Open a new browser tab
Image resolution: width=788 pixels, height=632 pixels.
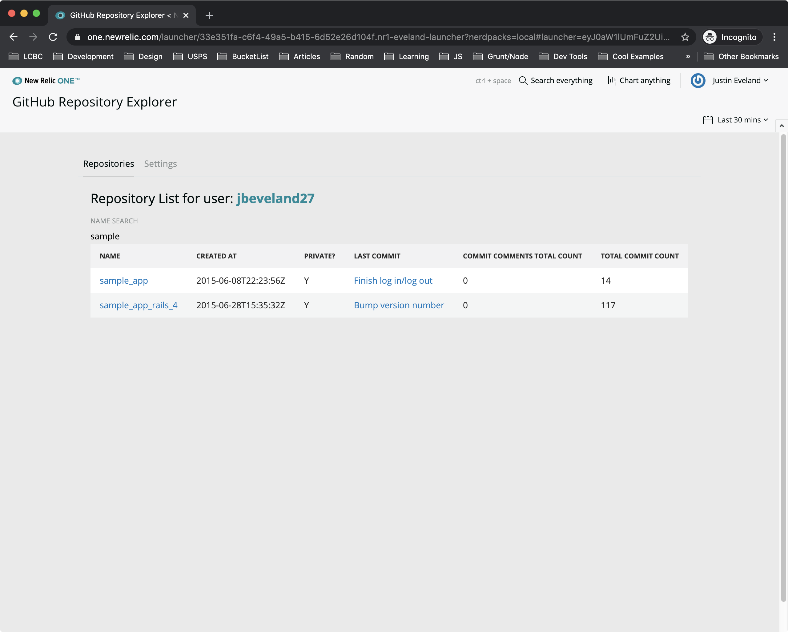209,15
